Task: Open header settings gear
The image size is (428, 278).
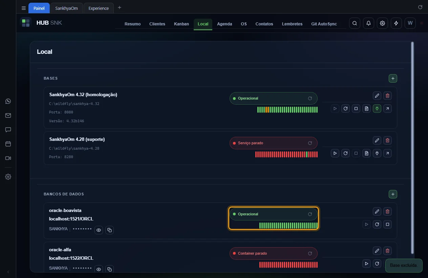Action: coord(382,23)
